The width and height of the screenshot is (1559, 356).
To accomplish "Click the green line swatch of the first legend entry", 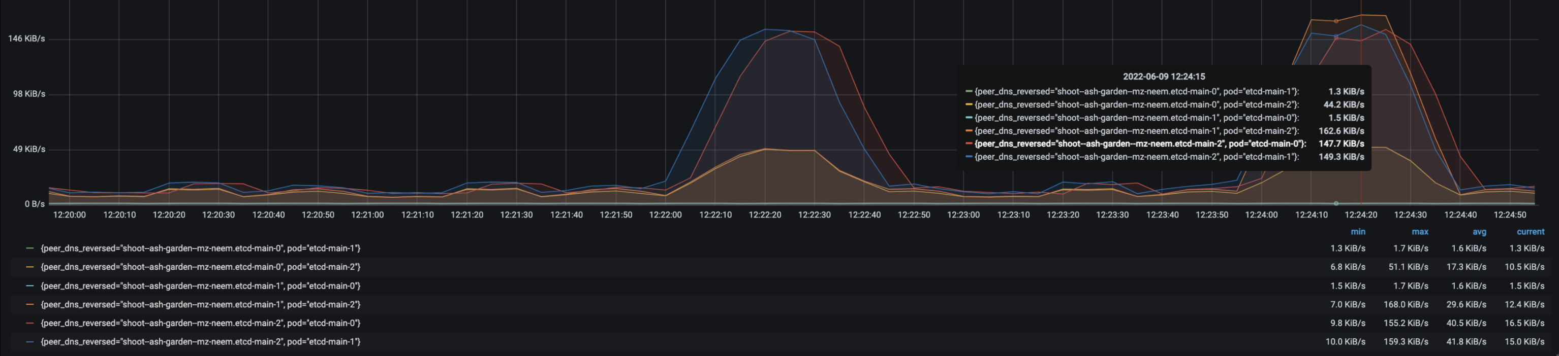I will (29, 248).
